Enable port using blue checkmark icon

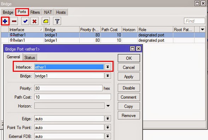pos(25,21)
